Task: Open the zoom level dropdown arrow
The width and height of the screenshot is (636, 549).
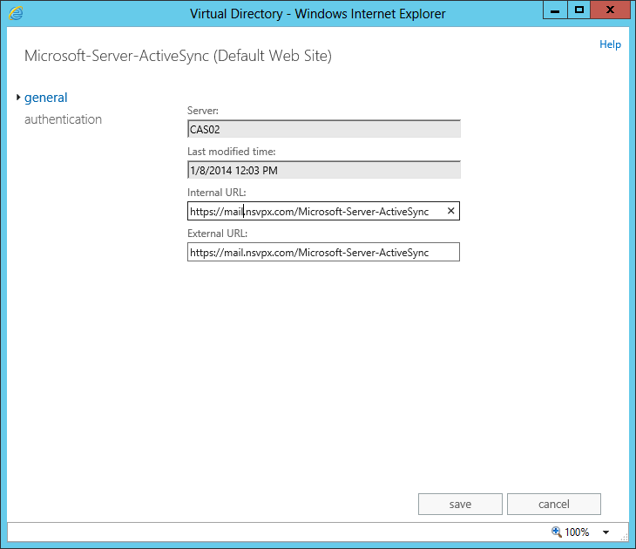Action: click(x=606, y=532)
